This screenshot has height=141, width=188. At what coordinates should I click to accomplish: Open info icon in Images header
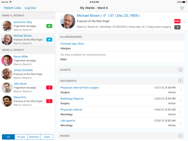(x=181, y=136)
